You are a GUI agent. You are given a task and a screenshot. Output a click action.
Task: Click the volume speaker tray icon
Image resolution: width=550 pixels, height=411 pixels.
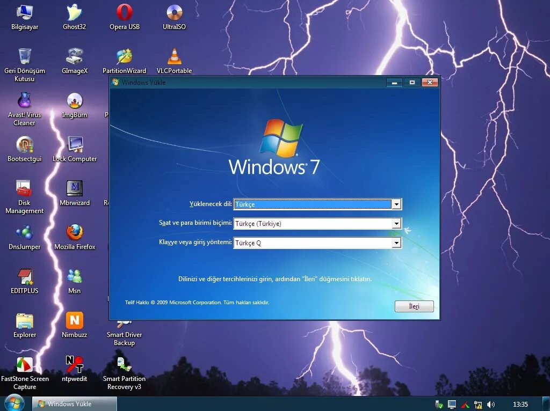(491, 405)
